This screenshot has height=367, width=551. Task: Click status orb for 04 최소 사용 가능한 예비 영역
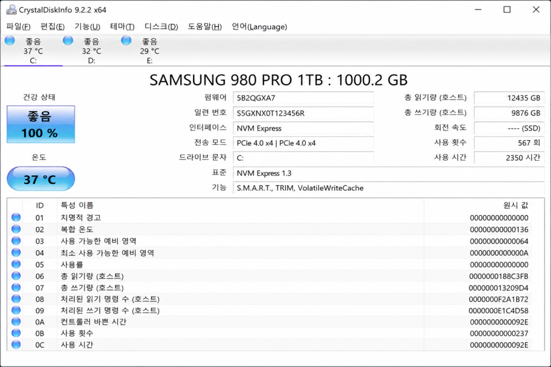(x=16, y=252)
